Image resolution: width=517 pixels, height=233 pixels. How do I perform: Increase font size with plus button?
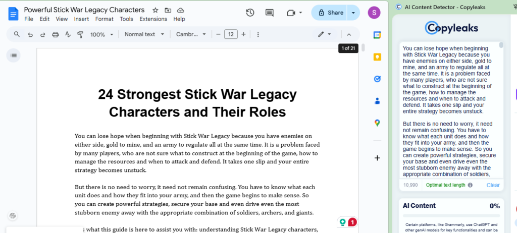(x=243, y=34)
